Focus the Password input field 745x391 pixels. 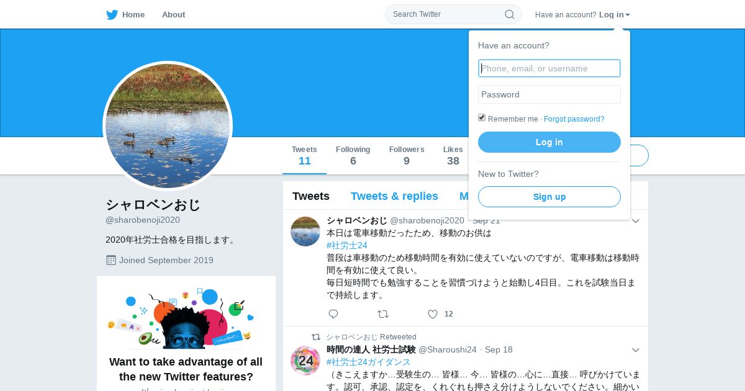(x=549, y=94)
